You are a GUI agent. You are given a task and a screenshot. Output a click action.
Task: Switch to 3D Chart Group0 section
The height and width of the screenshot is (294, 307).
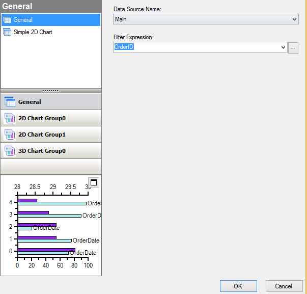pyautogui.click(x=42, y=151)
